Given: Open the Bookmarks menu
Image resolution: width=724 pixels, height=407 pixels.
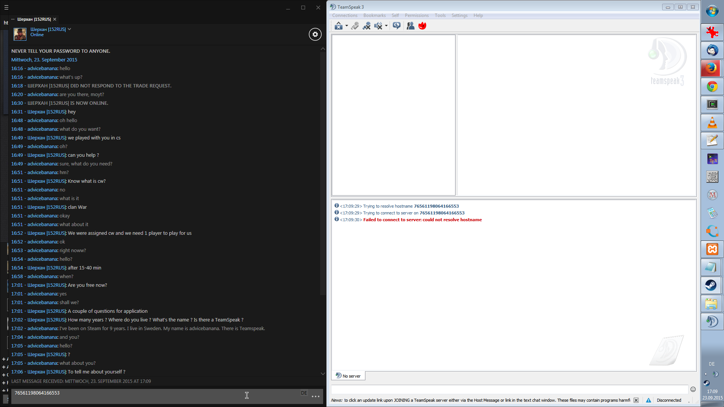Looking at the screenshot, I should (x=374, y=15).
